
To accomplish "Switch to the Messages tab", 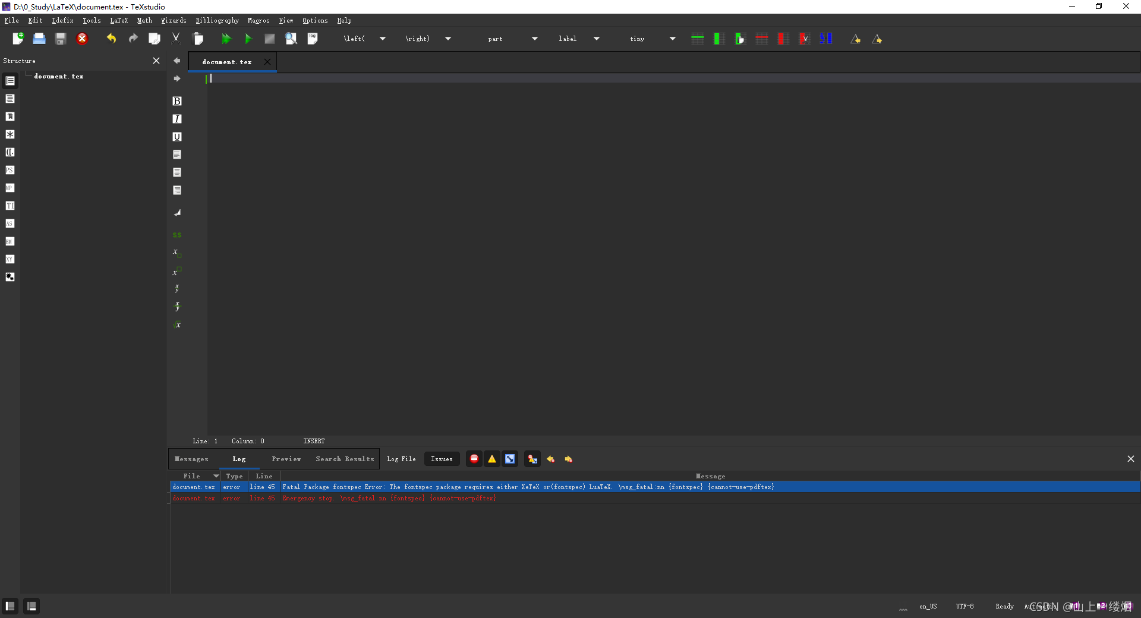I will pos(191,459).
